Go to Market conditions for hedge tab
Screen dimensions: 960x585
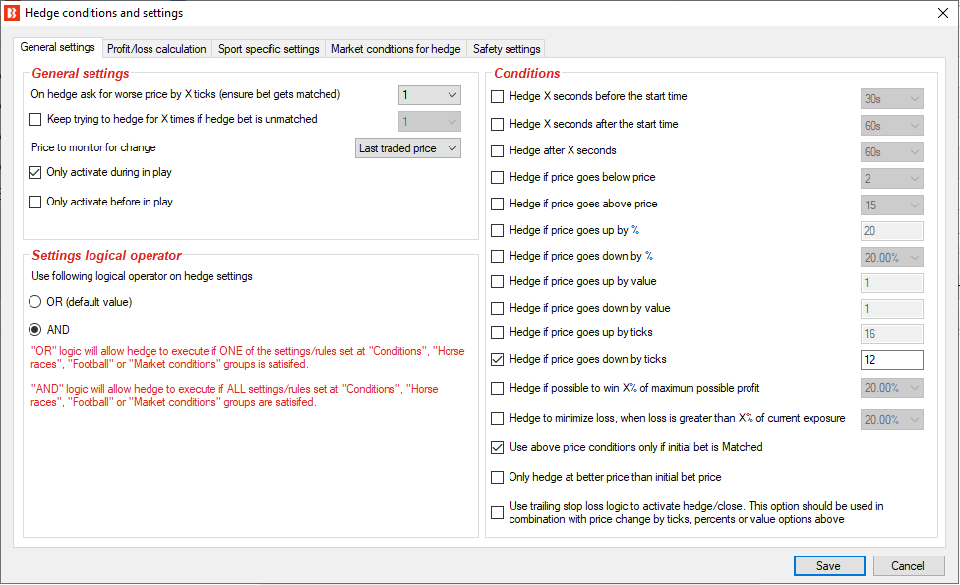[x=395, y=49]
